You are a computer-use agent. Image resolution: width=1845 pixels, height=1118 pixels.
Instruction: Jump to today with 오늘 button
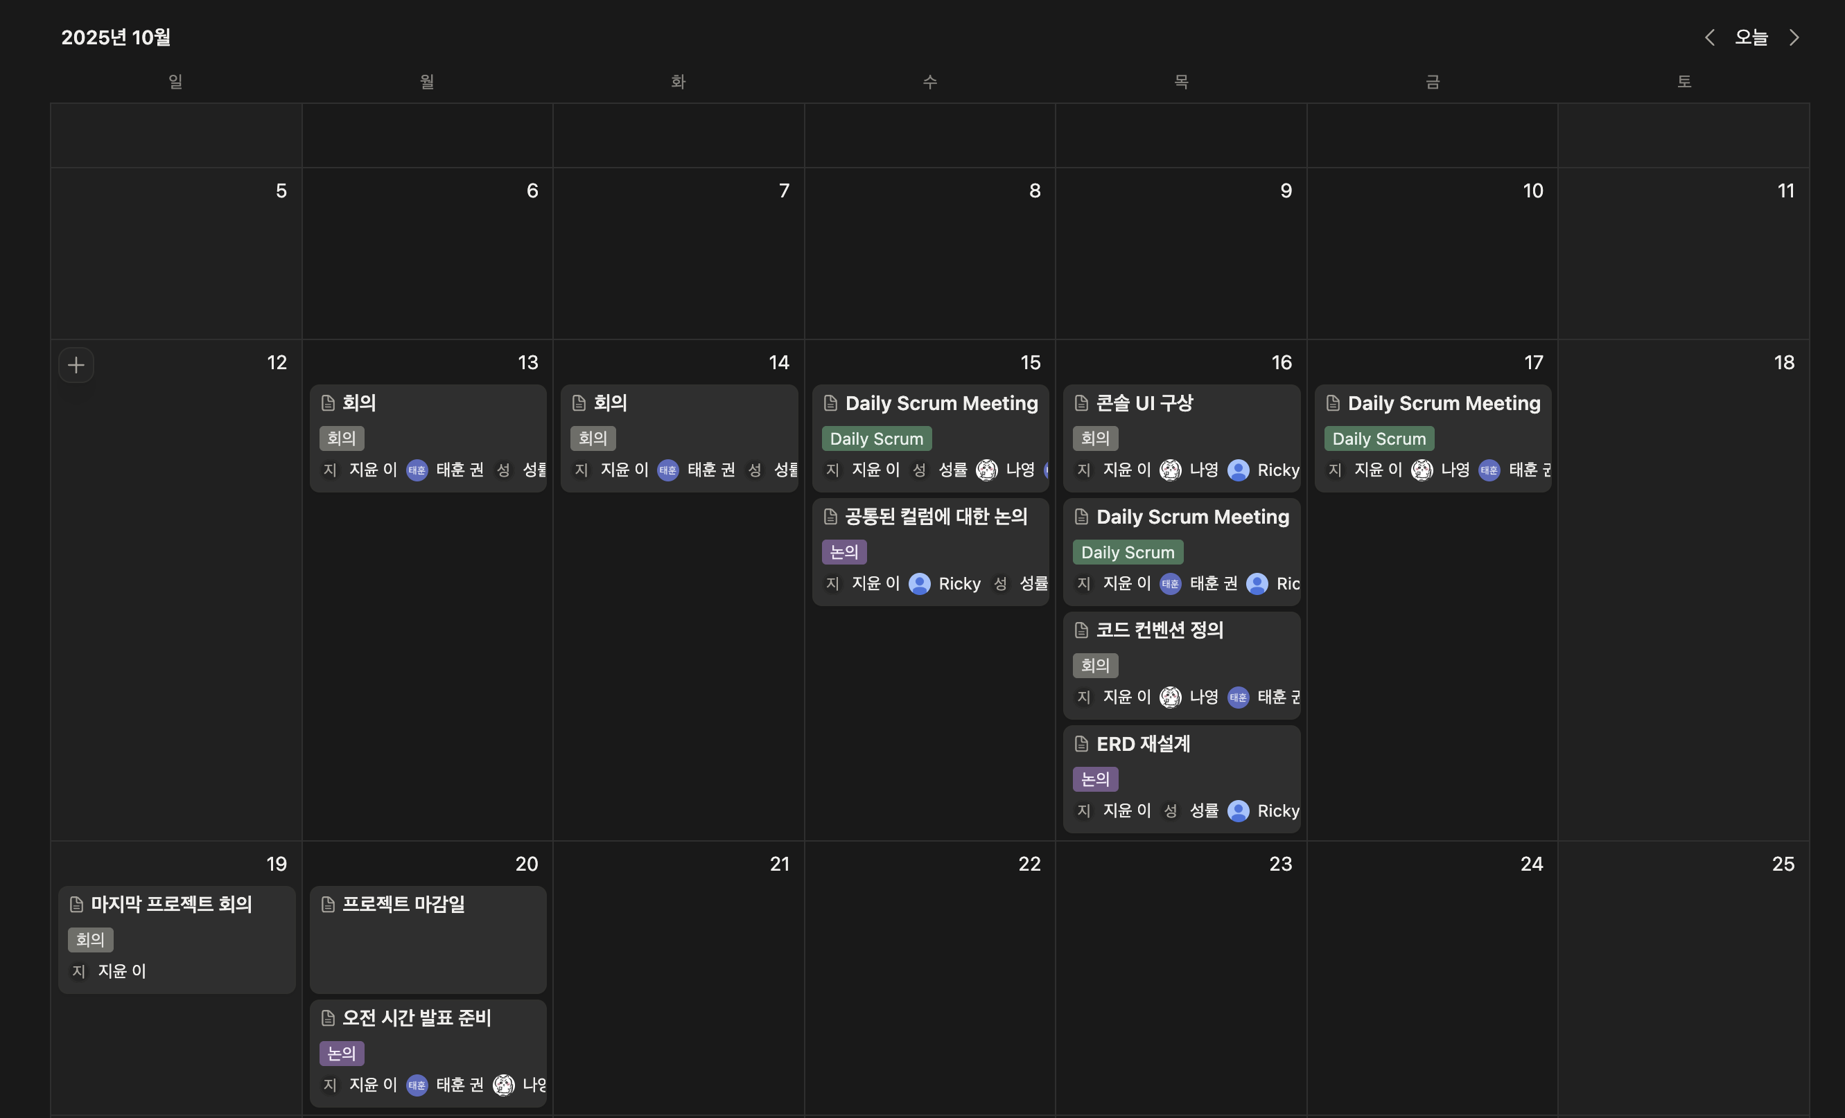pyautogui.click(x=1751, y=37)
